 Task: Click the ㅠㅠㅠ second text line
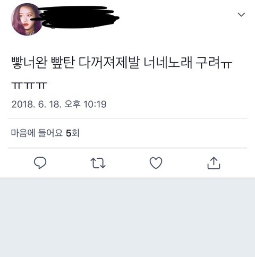point(29,85)
